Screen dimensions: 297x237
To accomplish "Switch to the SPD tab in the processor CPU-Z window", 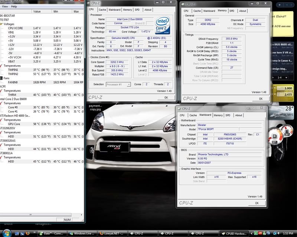I will tap(138, 10).
